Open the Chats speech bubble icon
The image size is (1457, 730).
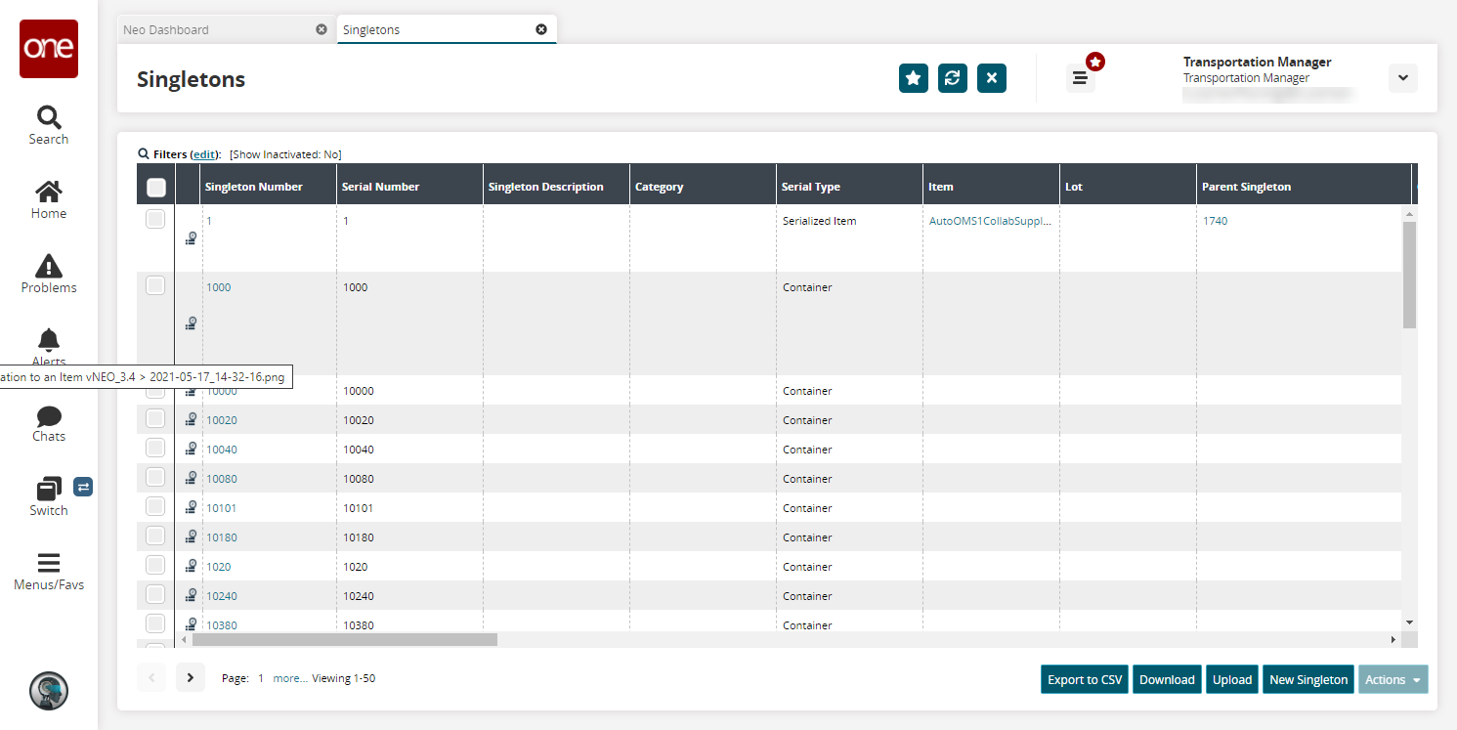pyautogui.click(x=48, y=417)
